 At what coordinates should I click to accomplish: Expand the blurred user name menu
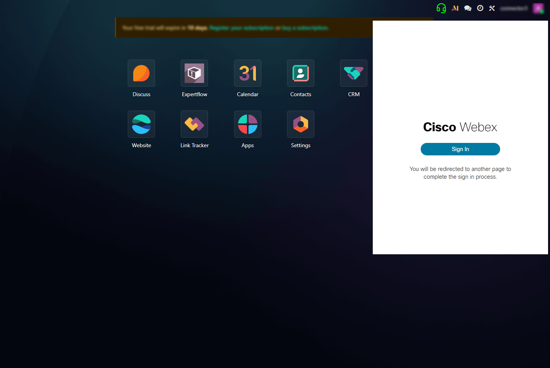tap(514, 8)
